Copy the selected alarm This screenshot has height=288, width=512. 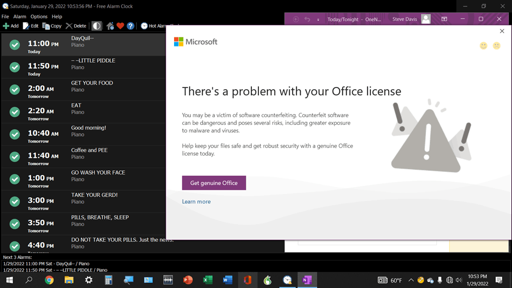[52, 26]
